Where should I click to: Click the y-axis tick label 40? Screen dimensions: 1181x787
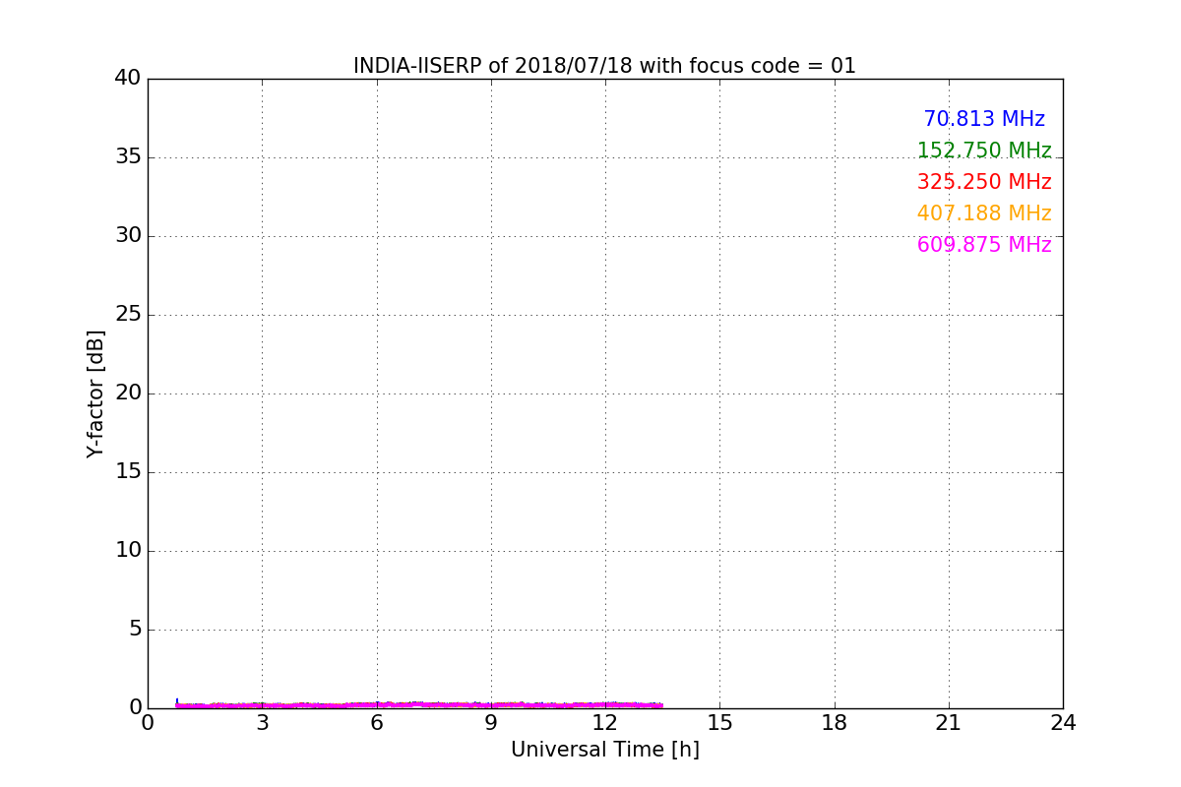(x=128, y=79)
